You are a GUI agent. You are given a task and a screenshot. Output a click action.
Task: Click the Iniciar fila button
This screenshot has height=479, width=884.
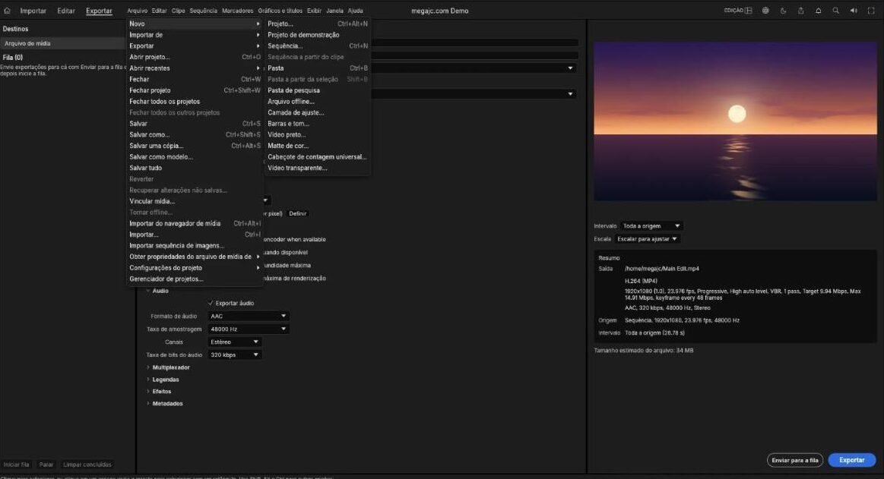point(17,465)
